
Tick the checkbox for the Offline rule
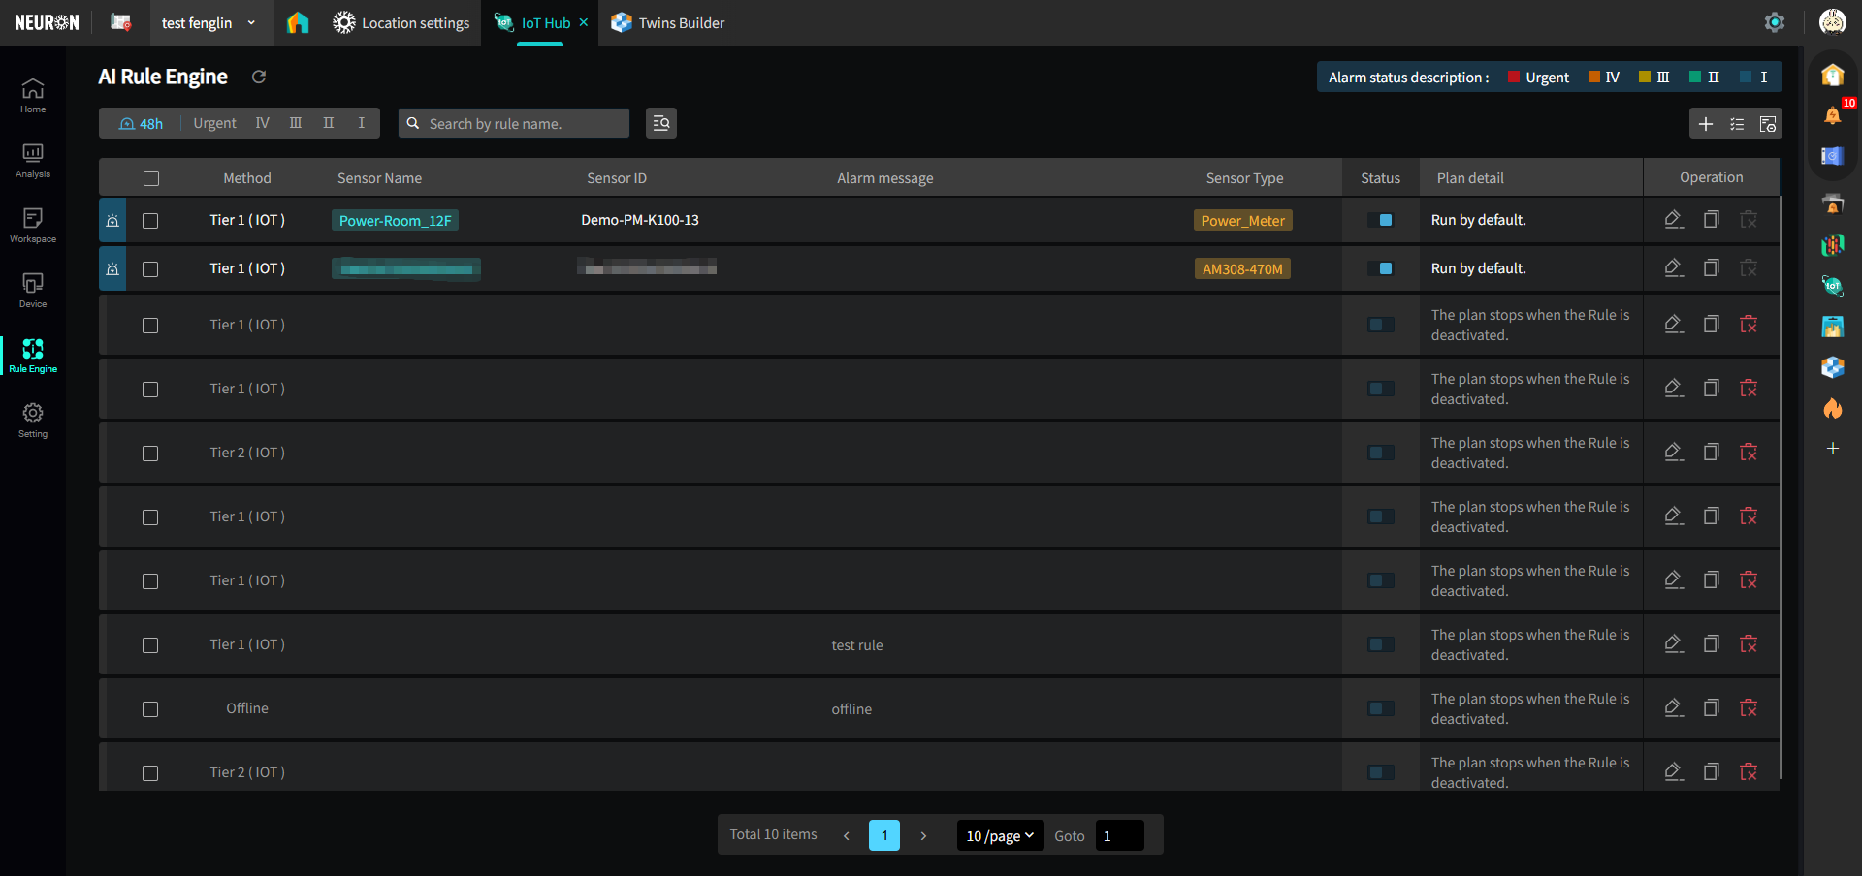point(150,709)
